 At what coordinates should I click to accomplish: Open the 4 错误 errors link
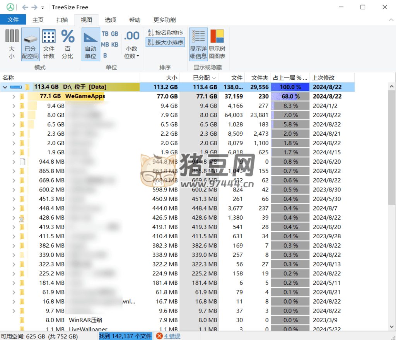tap(172, 336)
